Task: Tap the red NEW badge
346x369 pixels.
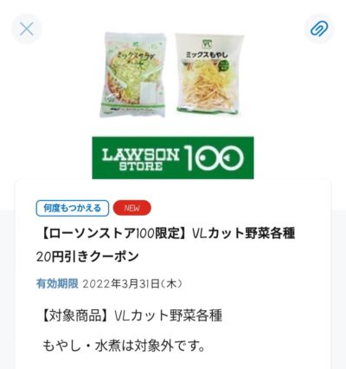Action: [132, 208]
